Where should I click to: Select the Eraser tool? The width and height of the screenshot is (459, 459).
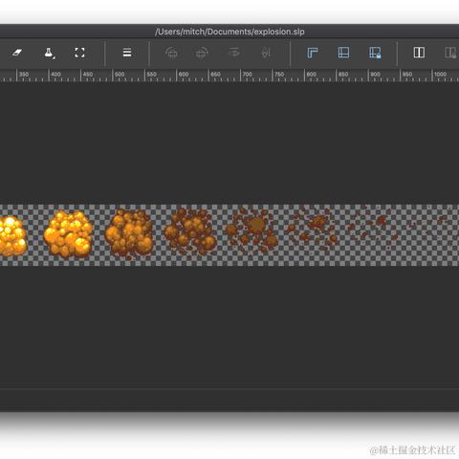tap(17, 53)
